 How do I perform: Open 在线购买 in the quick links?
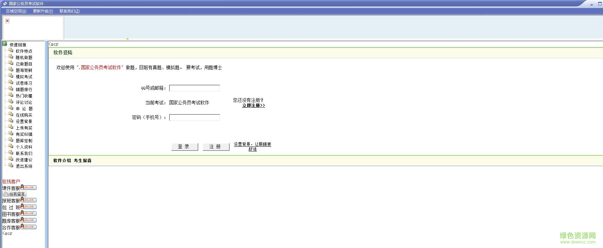24,115
